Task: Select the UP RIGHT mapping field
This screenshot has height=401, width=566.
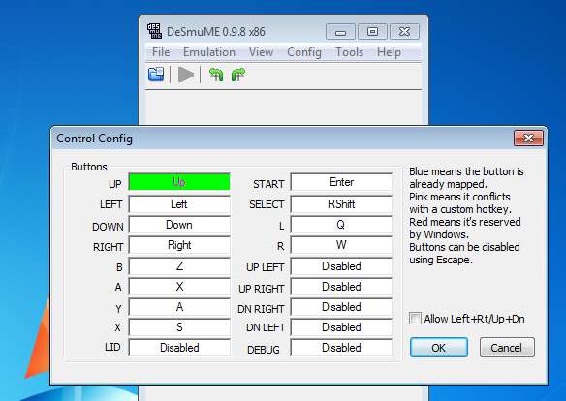Action: click(x=341, y=287)
